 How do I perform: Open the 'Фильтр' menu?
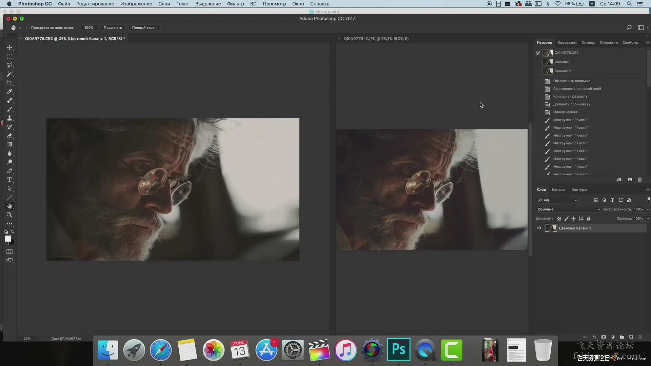click(235, 4)
